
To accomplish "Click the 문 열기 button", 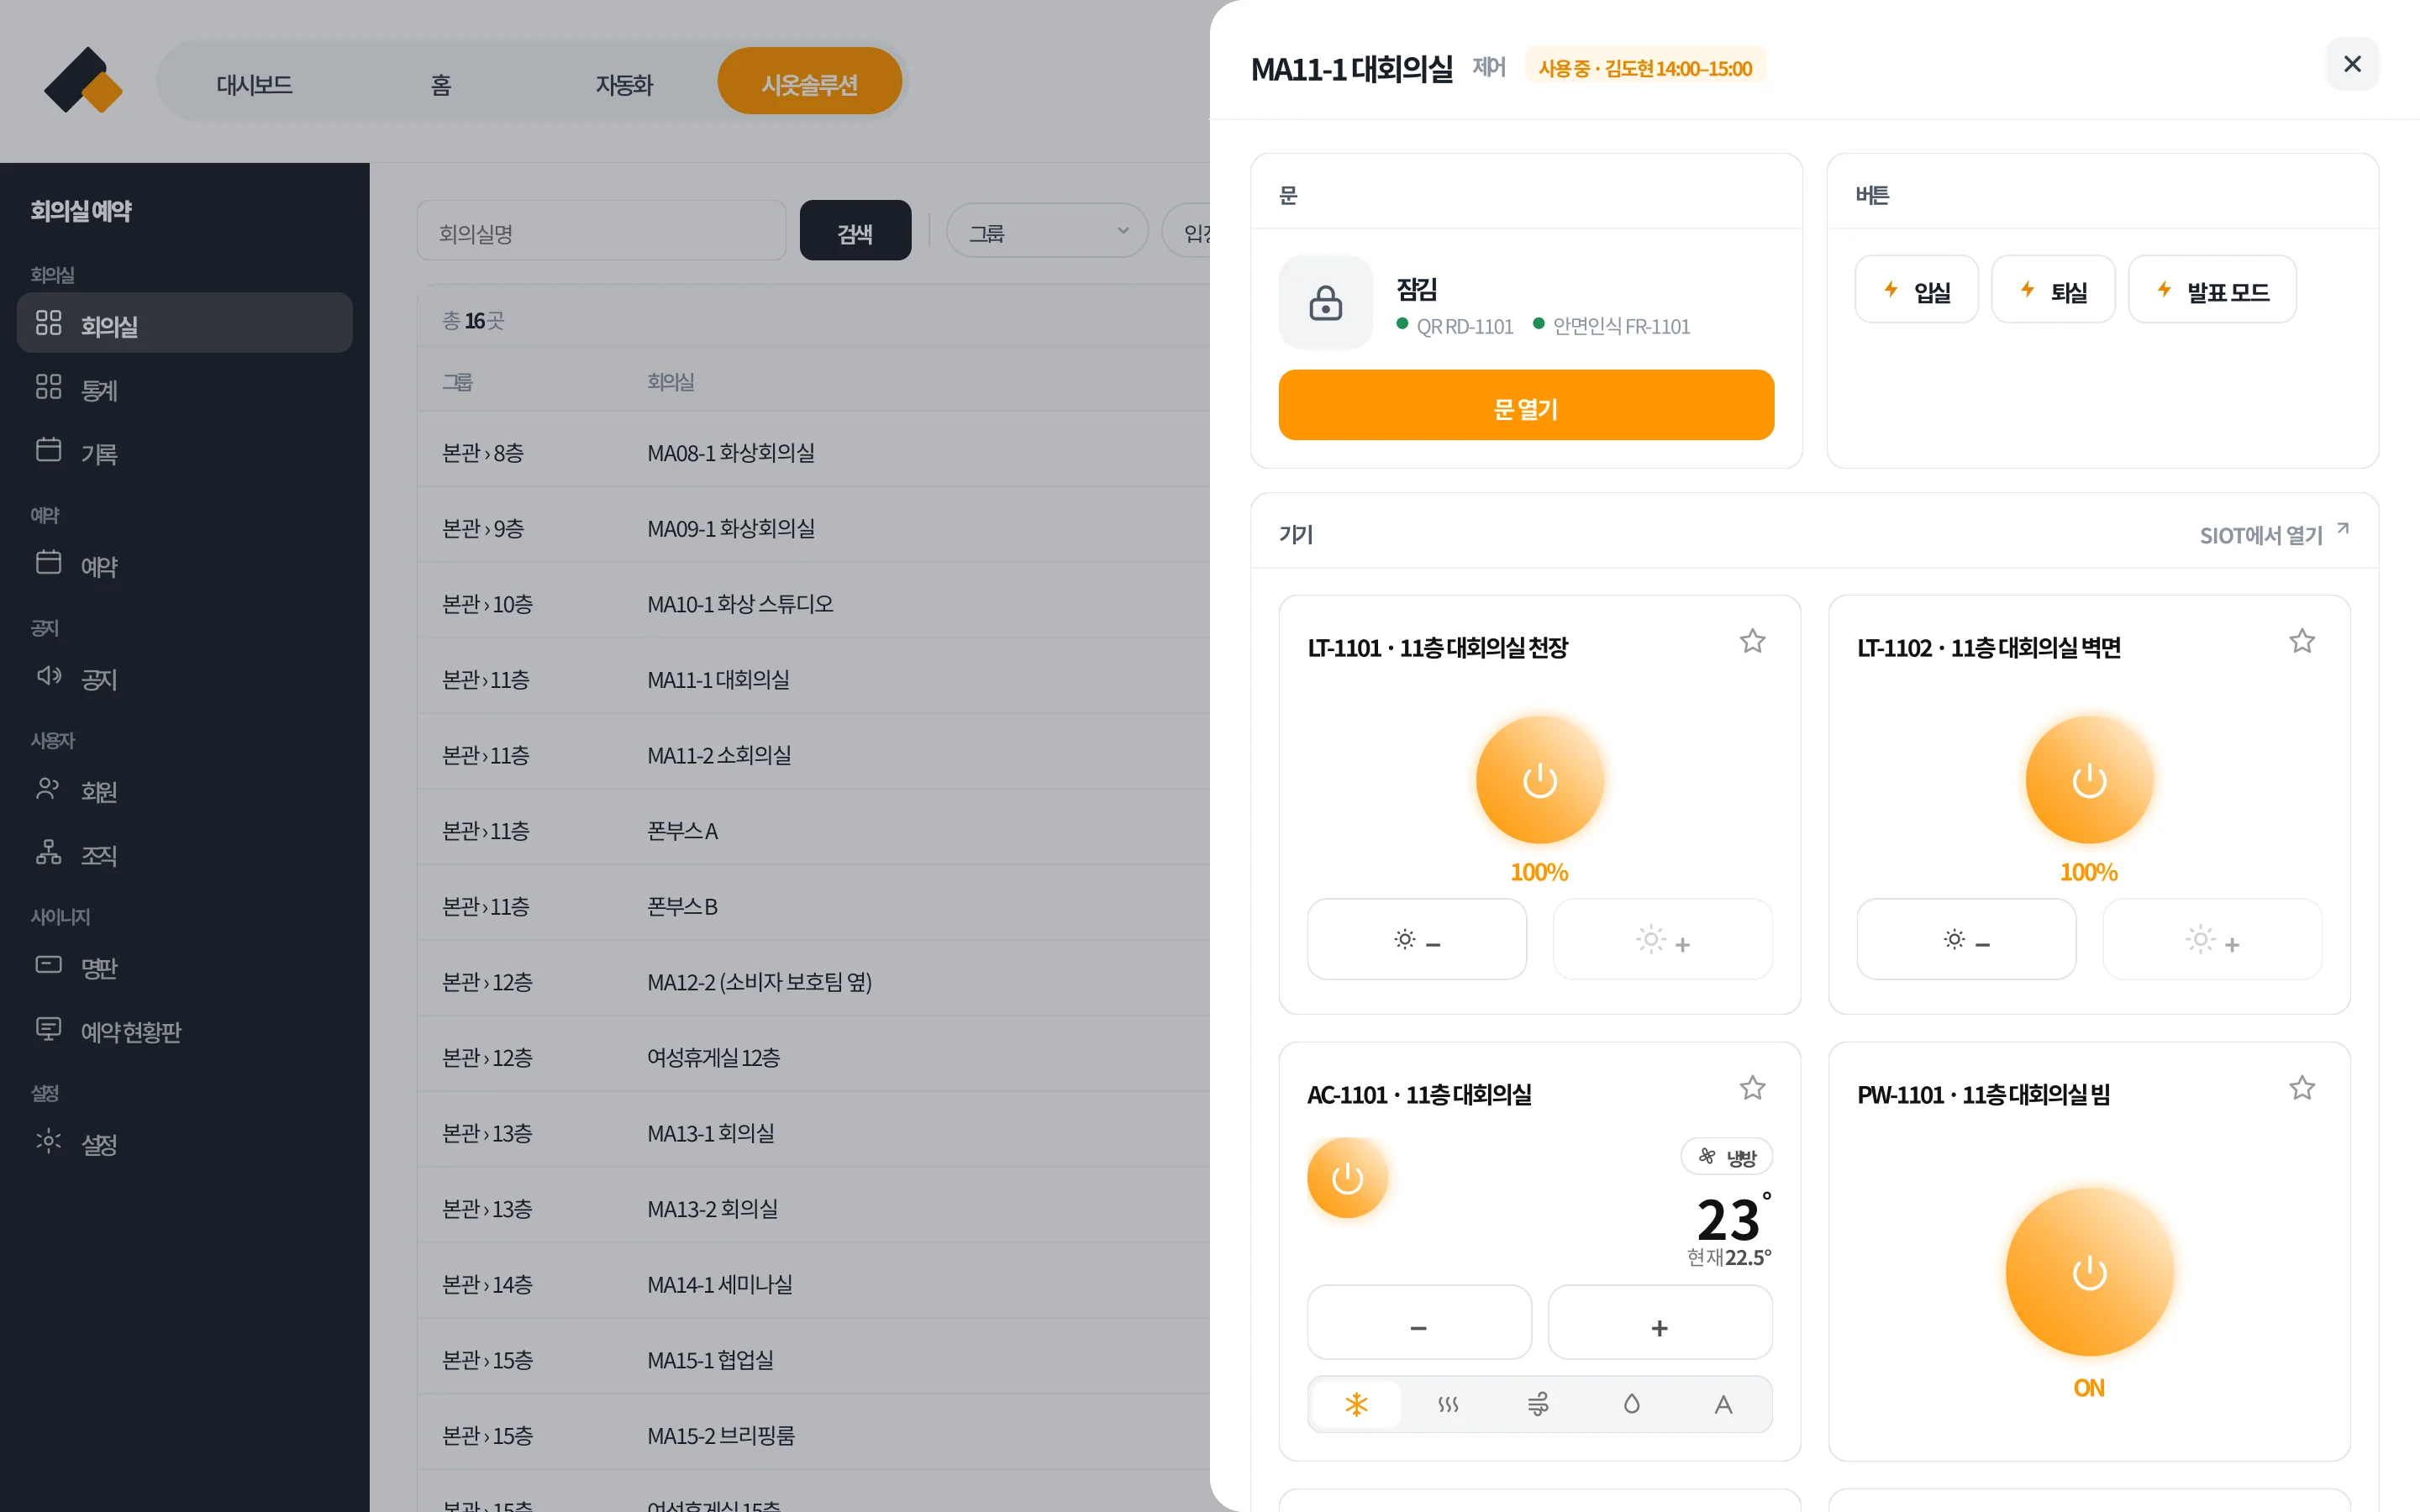I will click(x=1526, y=405).
